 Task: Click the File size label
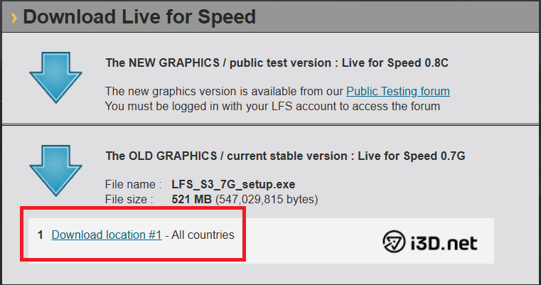(x=129, y=199)
